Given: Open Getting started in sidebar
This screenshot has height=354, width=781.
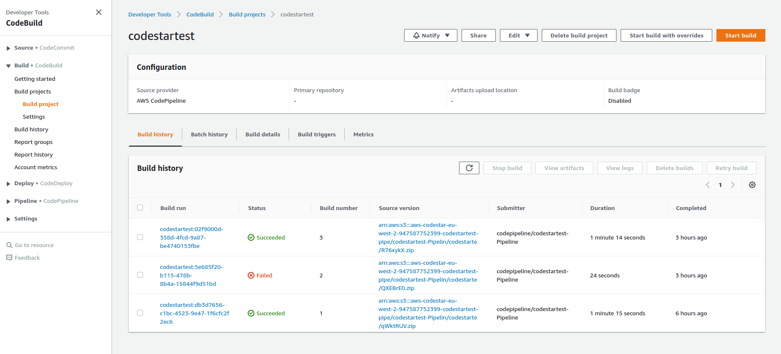Looking at the screenshot, I should click(x=35, y=79).
